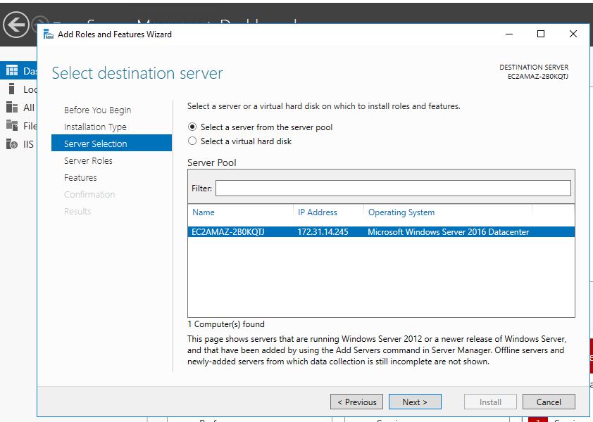
Task: Choose 'Select a server from the server pool'
Action: tap(192, 127)
